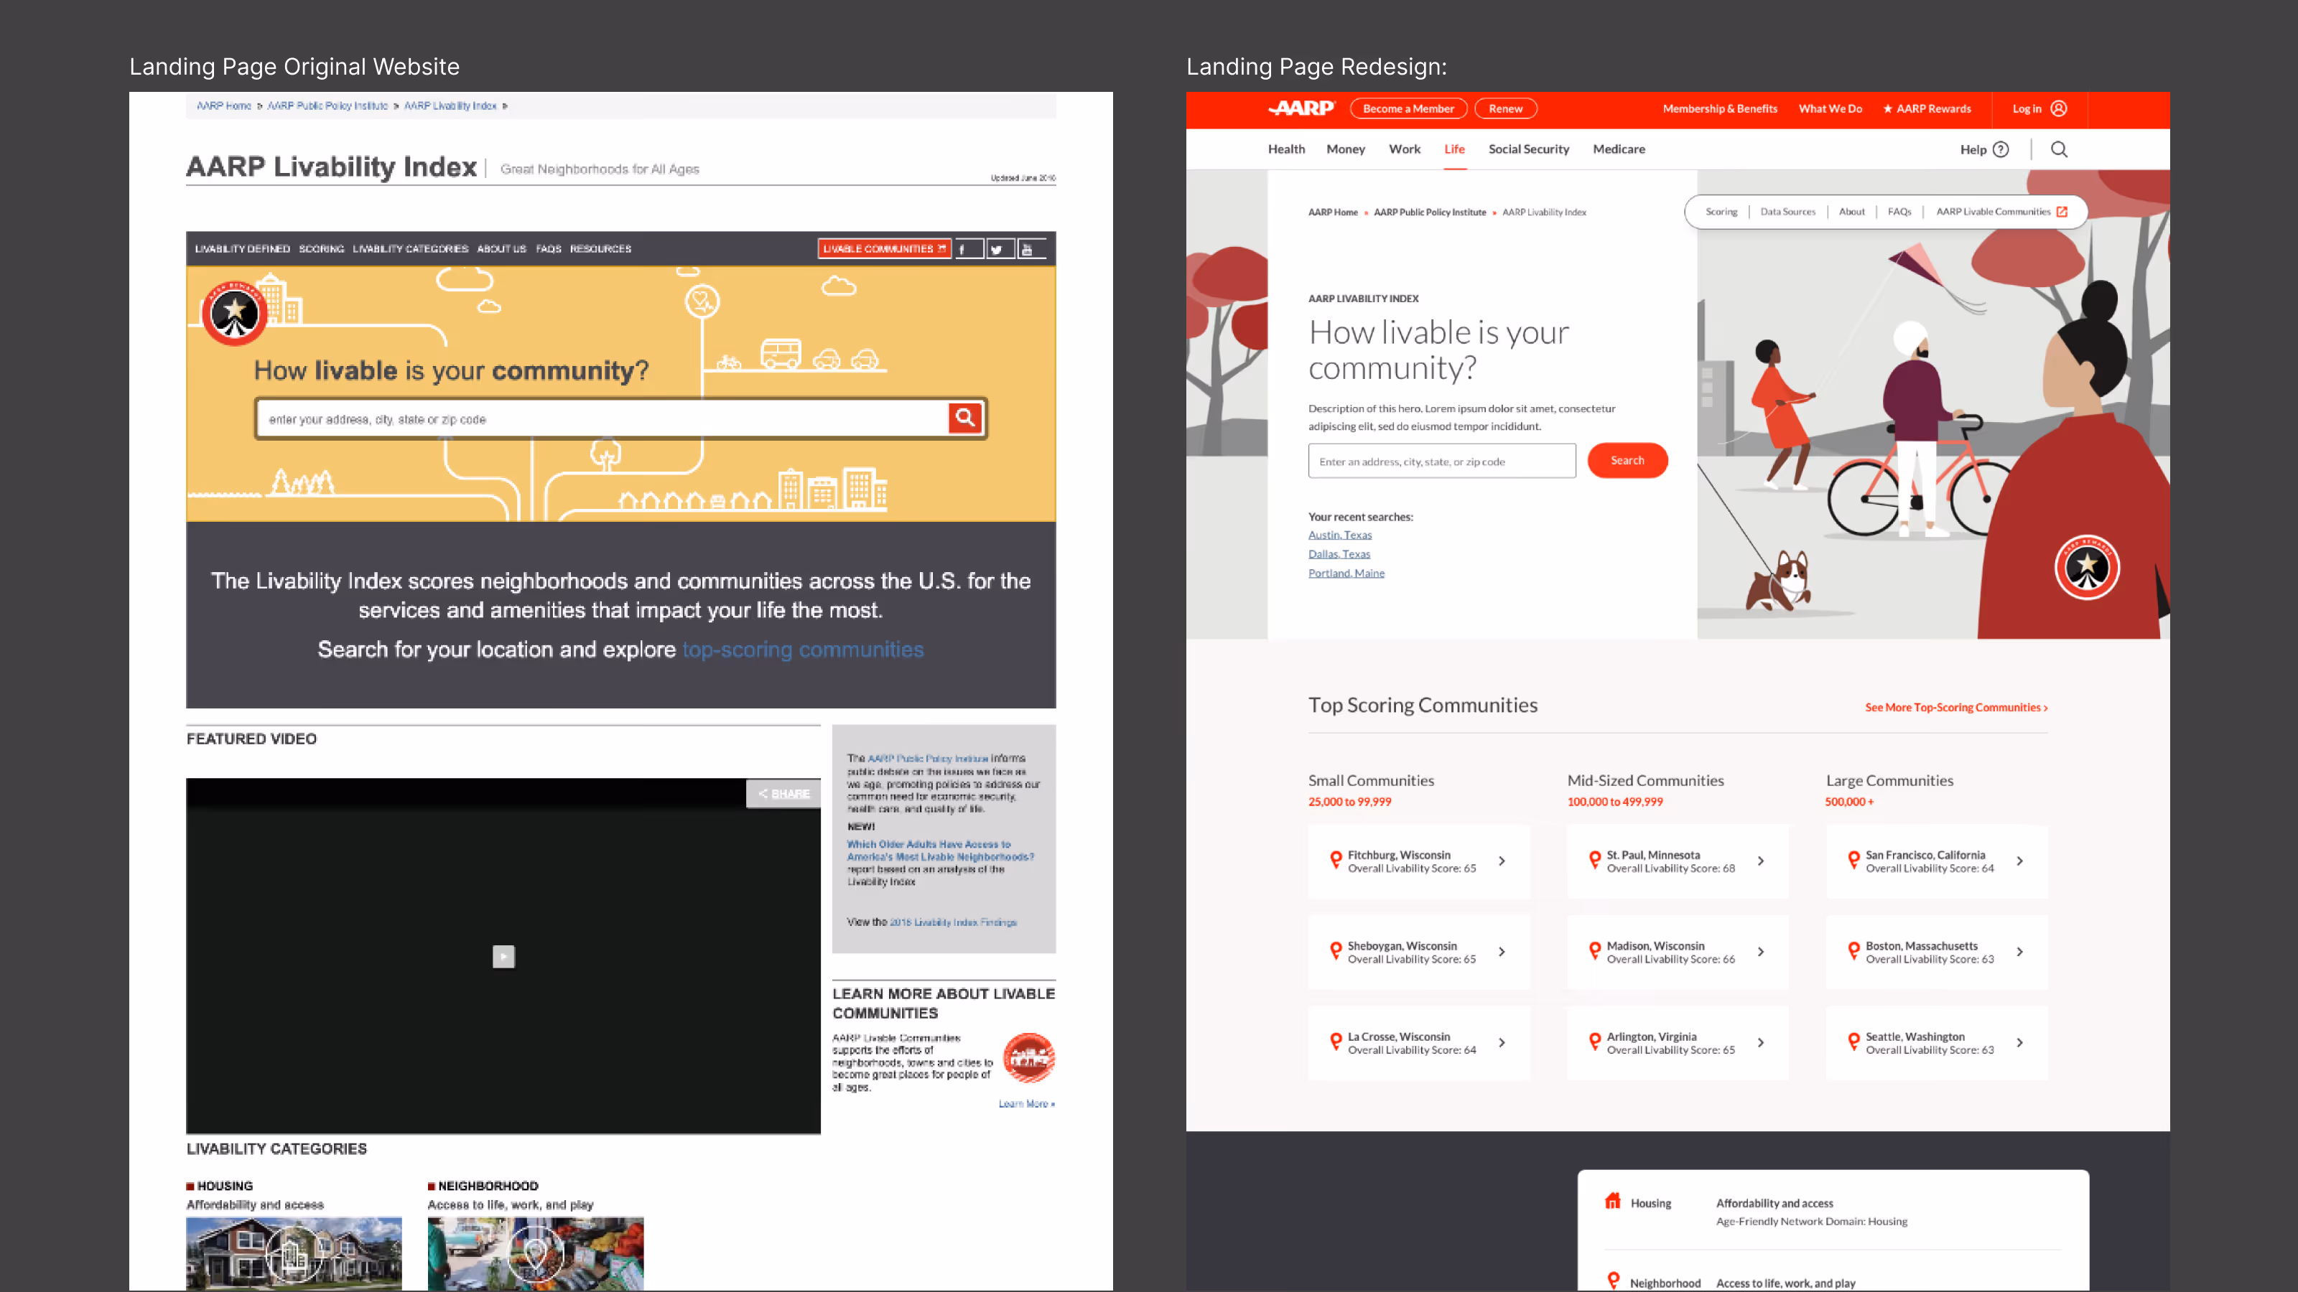Viewport: 2298px width, 1292px height.
Task: Open the Portland, Maine recent search
Action: 1346,574
